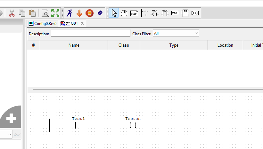Select the arrow pointer selection tool
This screenshot has width=263, height=149.
pyautogui.click(x=114, y=13)
